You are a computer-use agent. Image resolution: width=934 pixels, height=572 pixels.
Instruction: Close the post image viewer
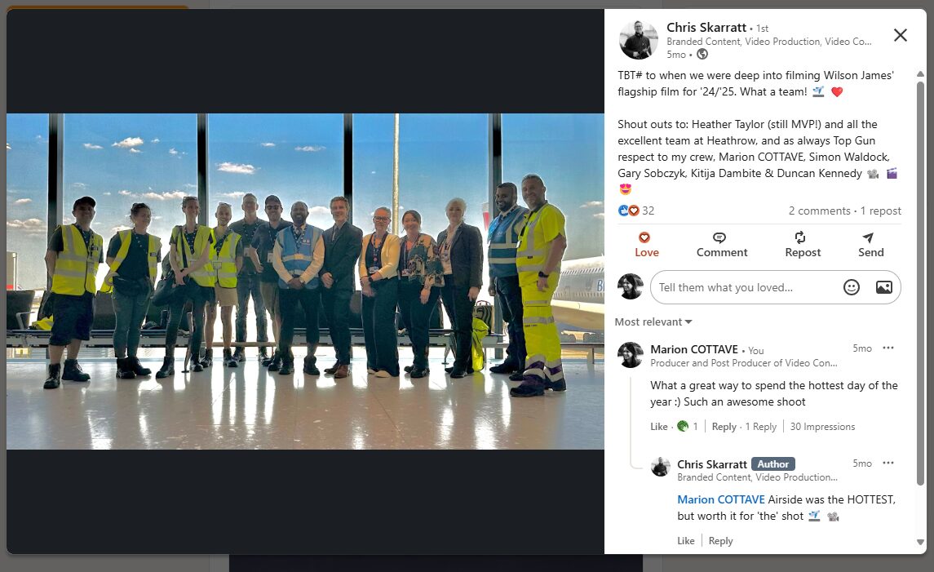900,35
